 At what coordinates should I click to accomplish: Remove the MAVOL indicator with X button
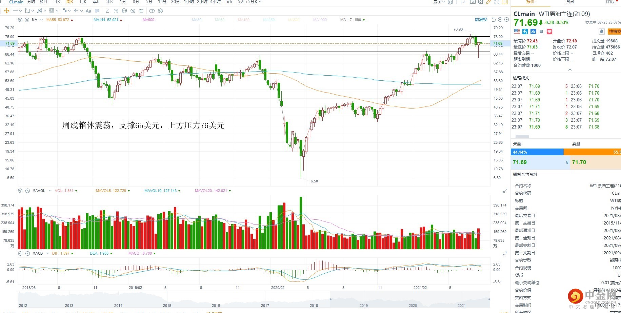27,191
